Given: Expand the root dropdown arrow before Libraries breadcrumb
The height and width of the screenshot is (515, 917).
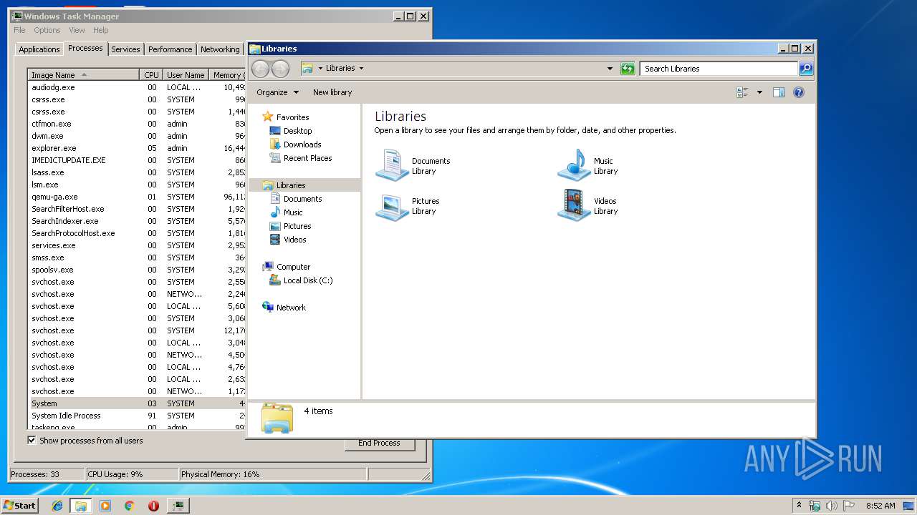Looking at the screenshot, I should click(320, 69).
